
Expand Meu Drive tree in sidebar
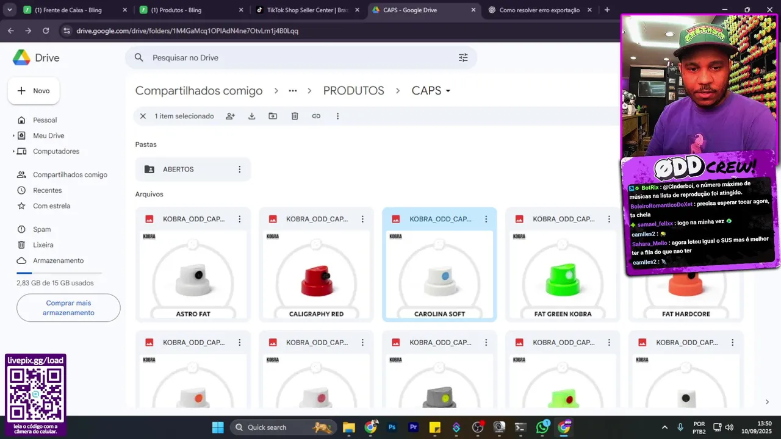click(13, 136)
